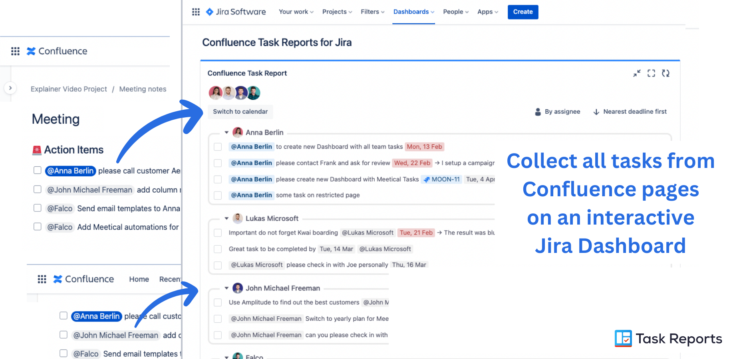The image size is (735, 359).
Task: Collapse the Anna Berlin task group
Action: click(x=226, y=132)
